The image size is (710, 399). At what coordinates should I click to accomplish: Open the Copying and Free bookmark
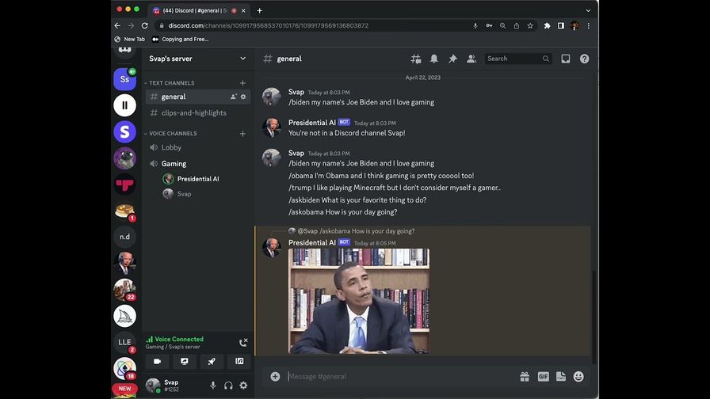(x=180, y=40)
